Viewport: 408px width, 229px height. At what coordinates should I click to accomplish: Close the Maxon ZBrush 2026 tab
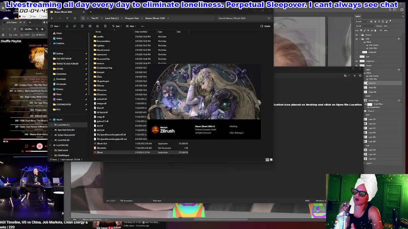coord(84,12)
